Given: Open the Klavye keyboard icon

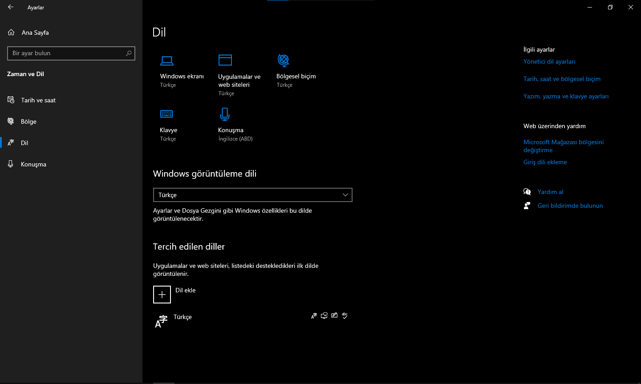Looking at the screenshot, I should [166, 114].
